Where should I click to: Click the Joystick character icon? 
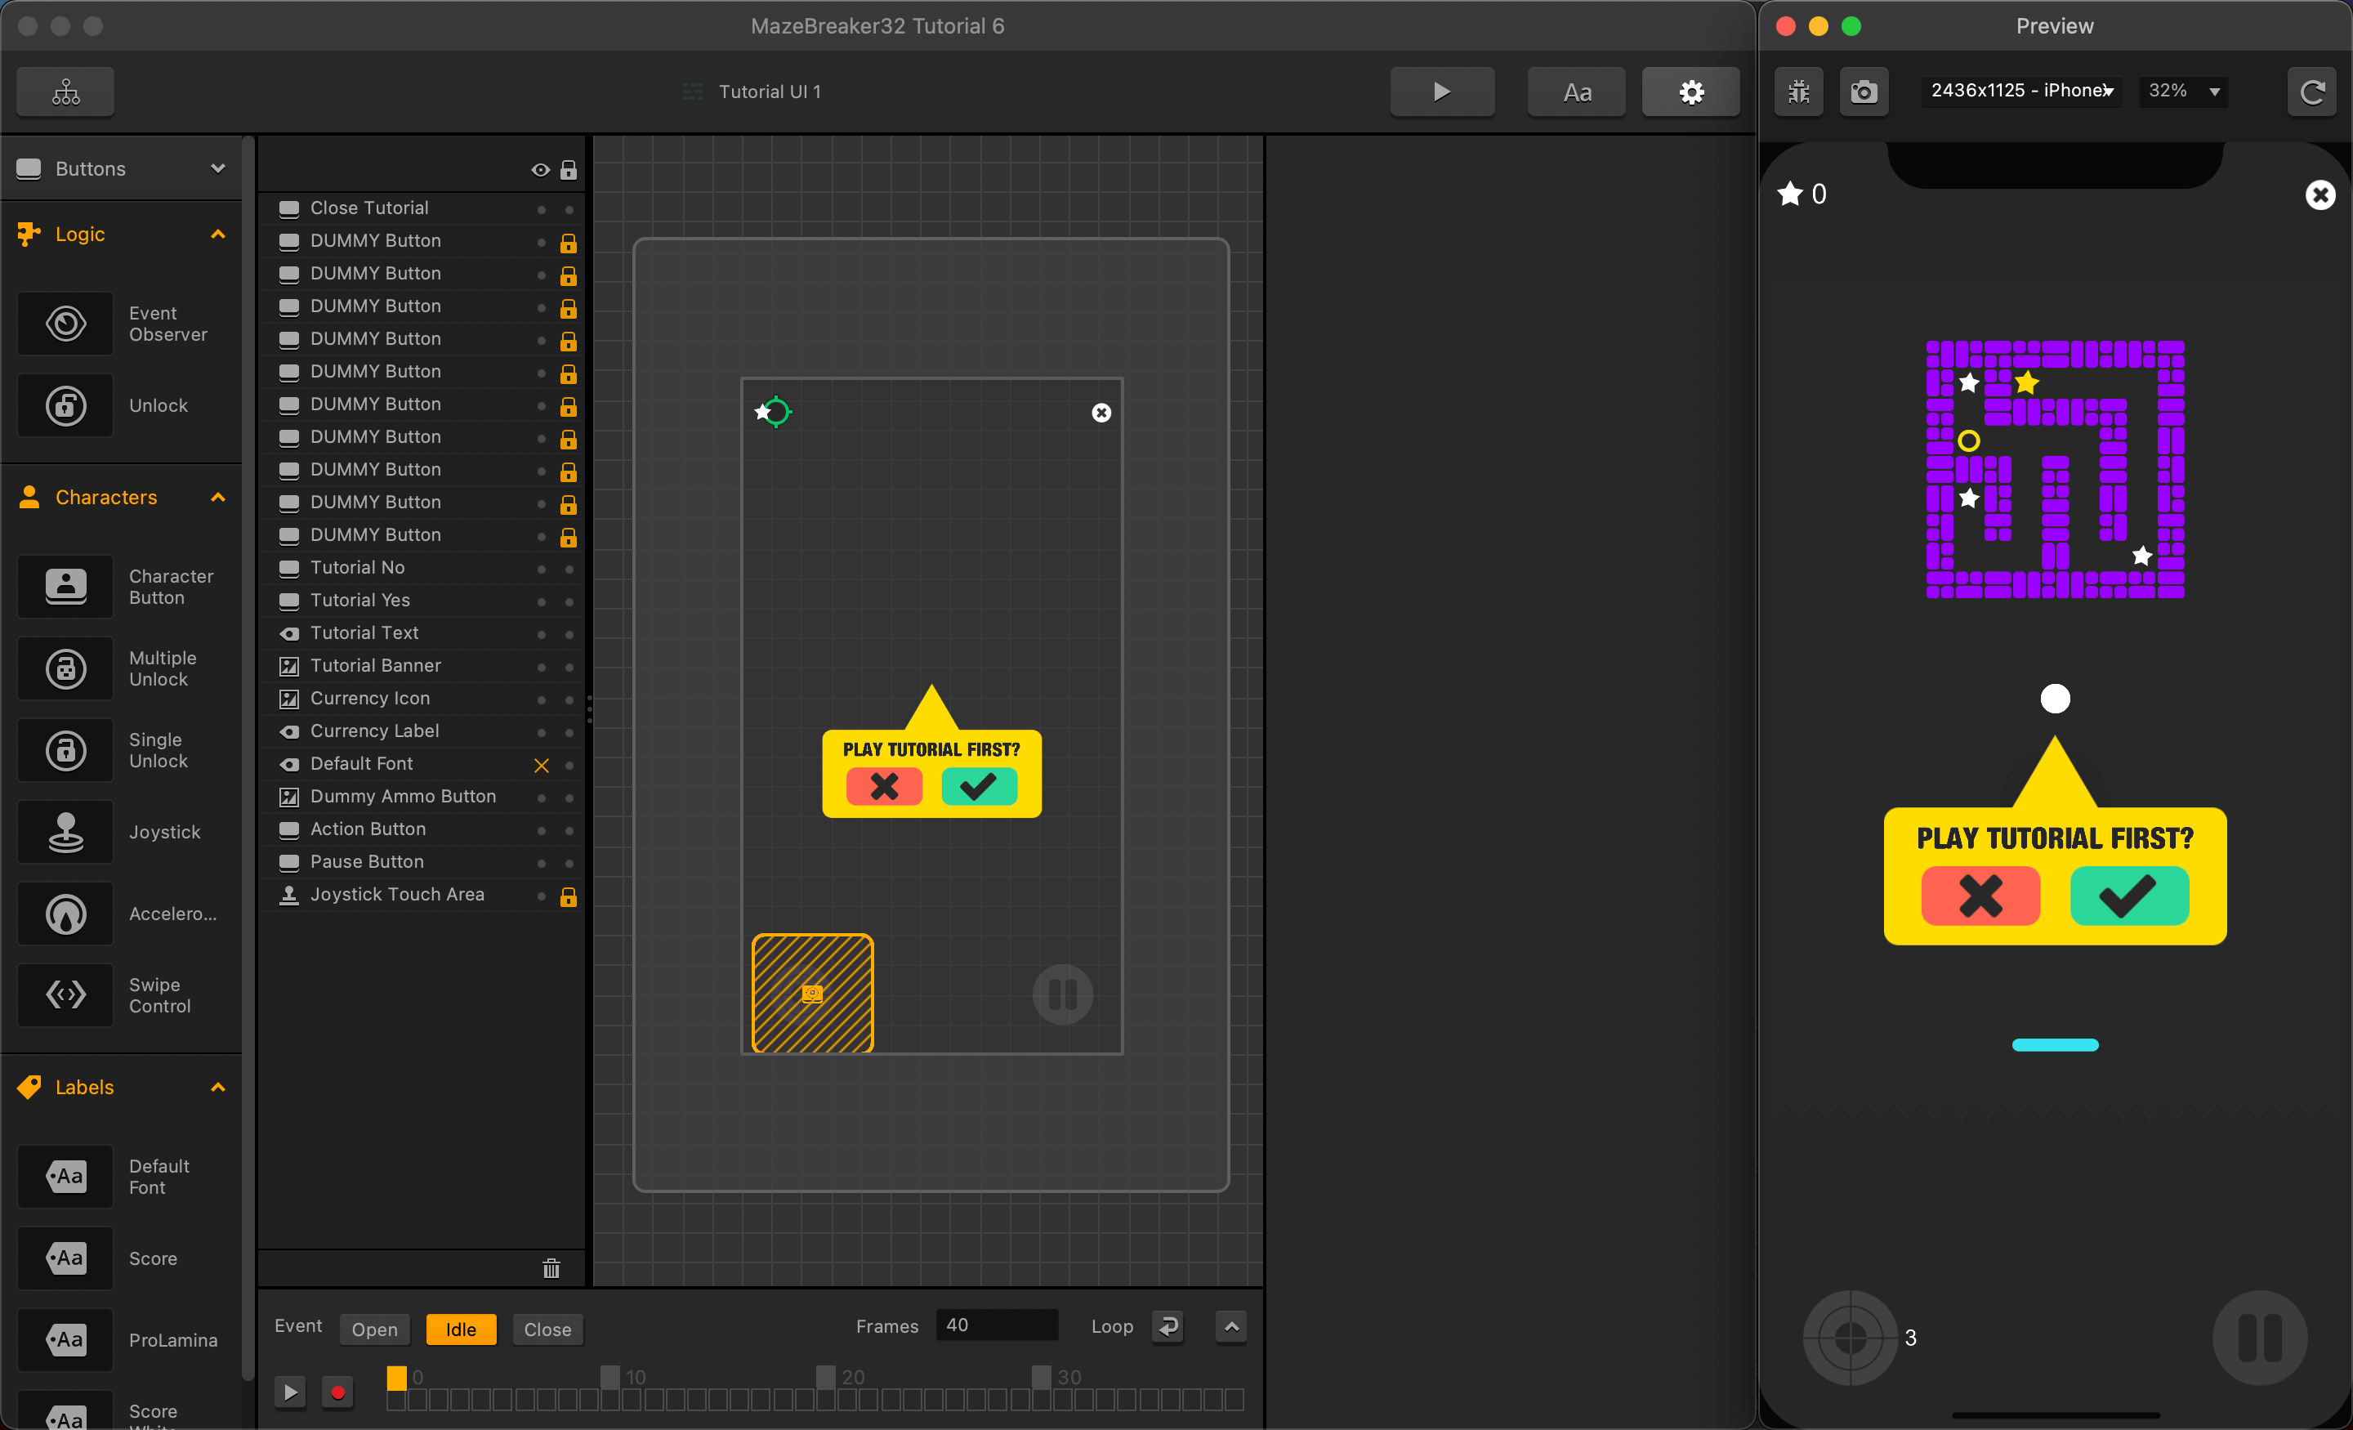coord(65,832)
